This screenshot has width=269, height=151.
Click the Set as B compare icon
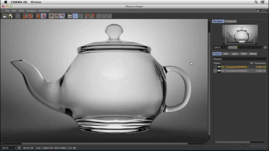pos(92,16)
